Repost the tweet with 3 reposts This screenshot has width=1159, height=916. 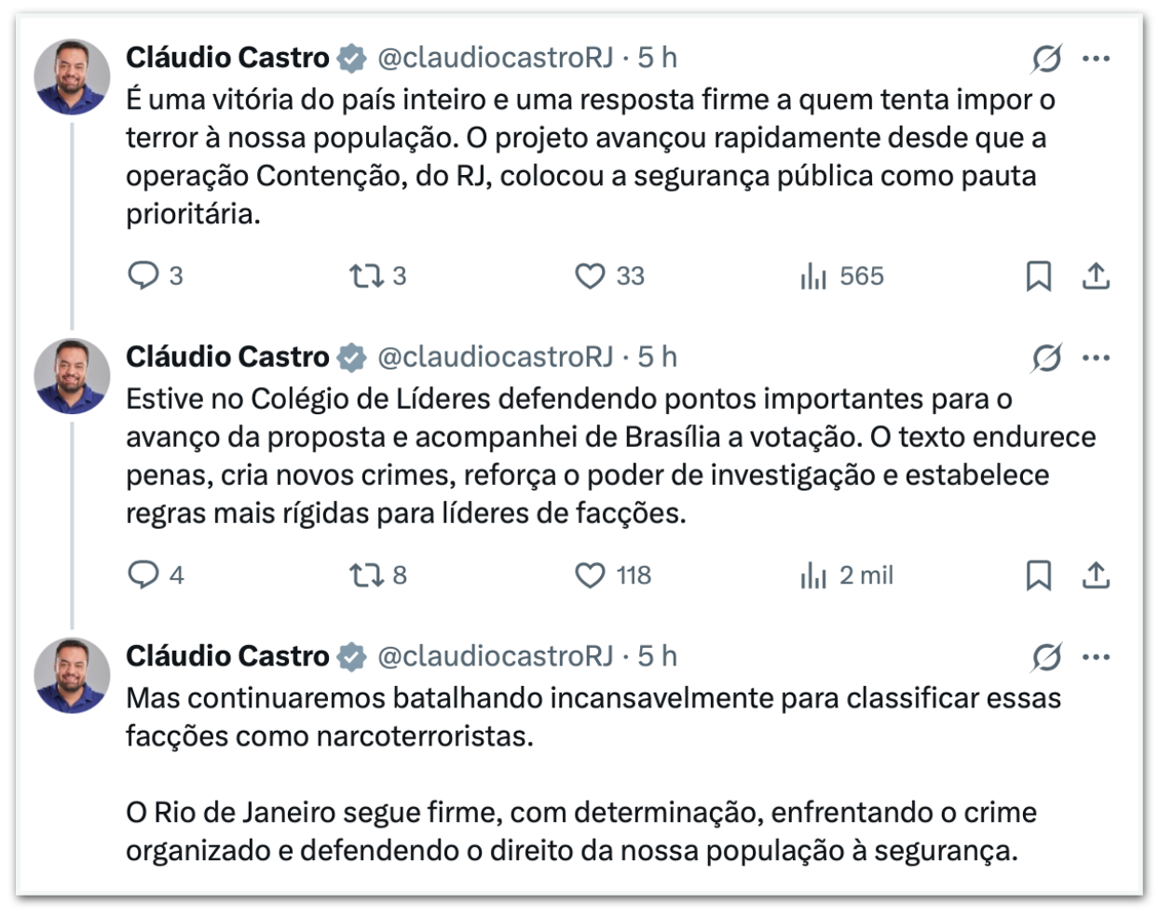pyautogui.click(x=366, y=276)
